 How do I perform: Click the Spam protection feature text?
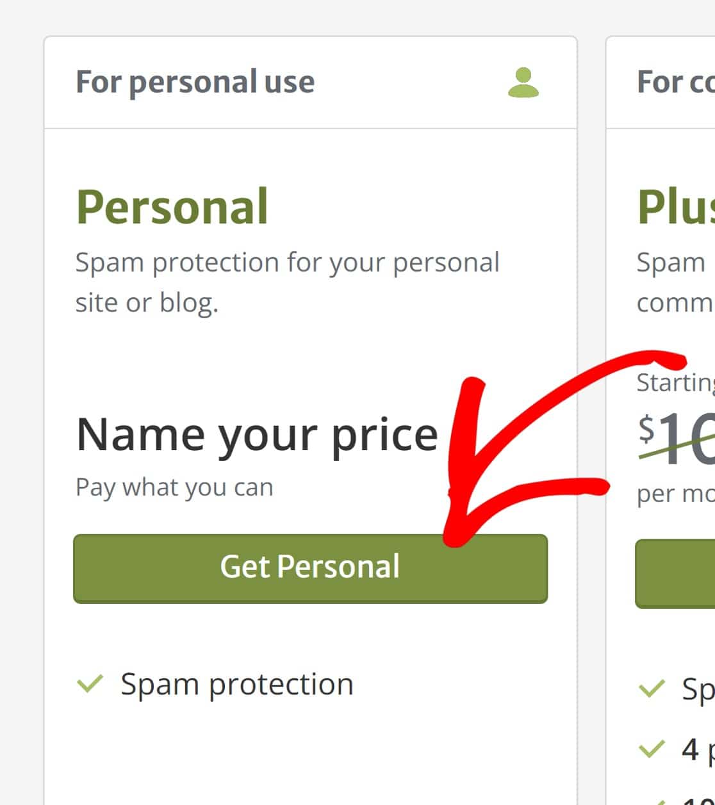[237, 684]
